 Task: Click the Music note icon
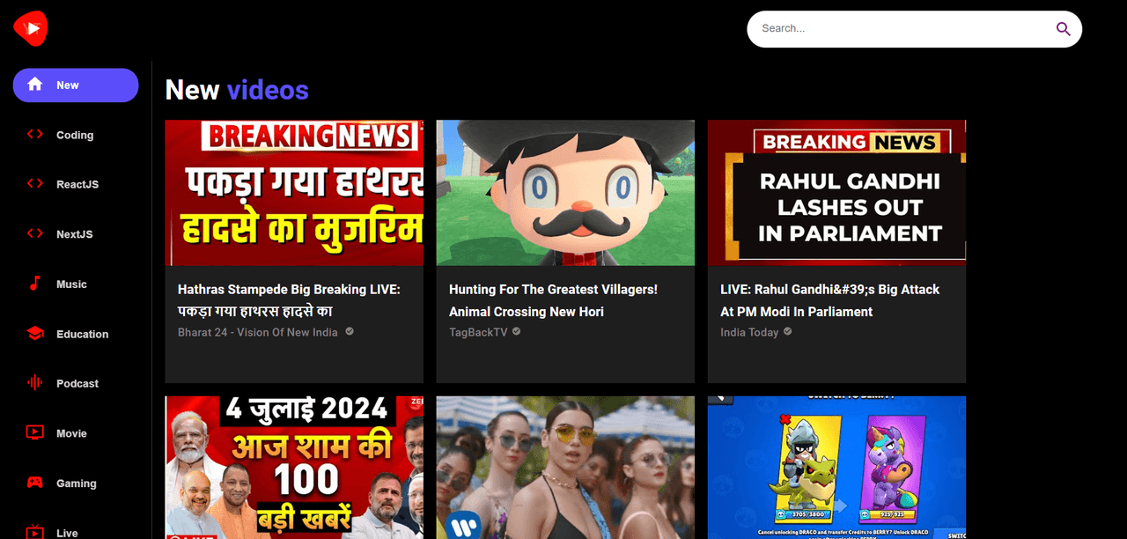click(x=34, y=284)
